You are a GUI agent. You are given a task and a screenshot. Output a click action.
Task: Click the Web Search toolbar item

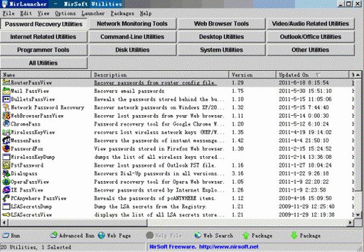click(214, 235)
